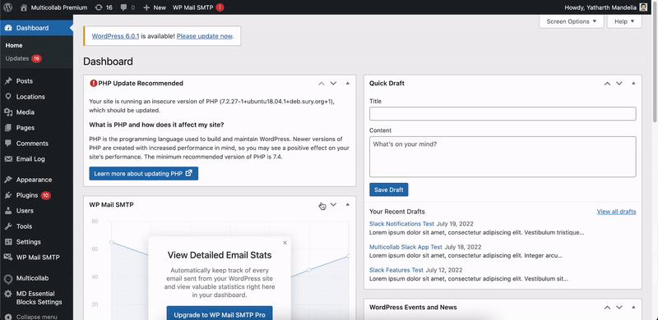Click Please update now link
The width and height of the screenshot is (658, 320).
point(204,36)
